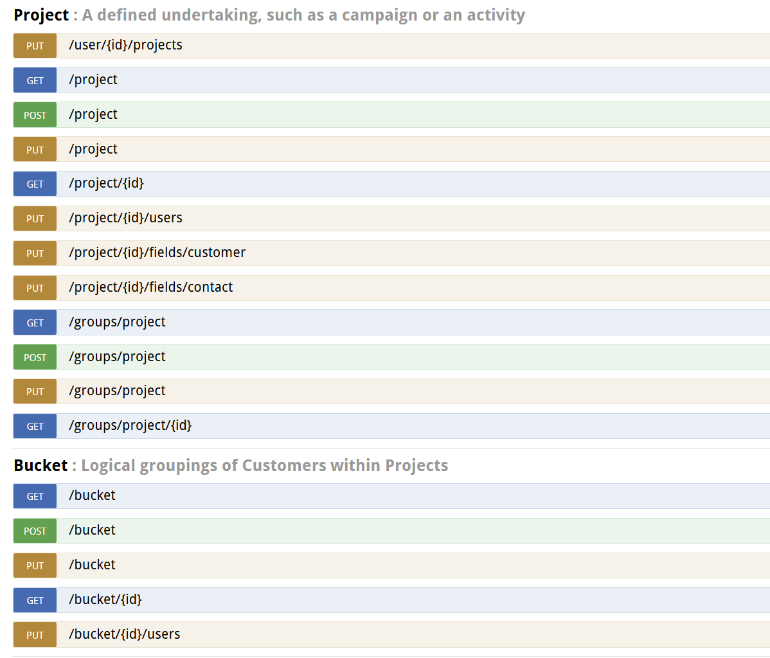Click GET badge for /groups/project
Viewport: 770px width, 658px height.
(35, 323)
